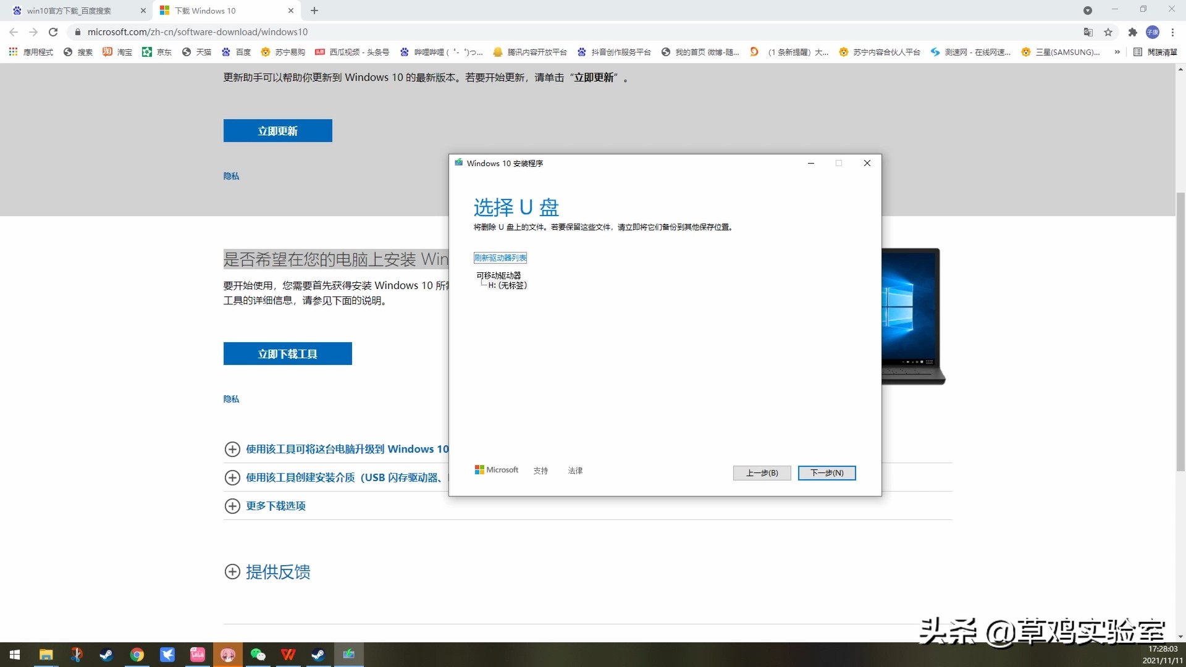This screenshot has width=1186, height=667.
Task: Launch WPS Office from the taskbar
Action: pyautogui.click(x=288, y=654)
